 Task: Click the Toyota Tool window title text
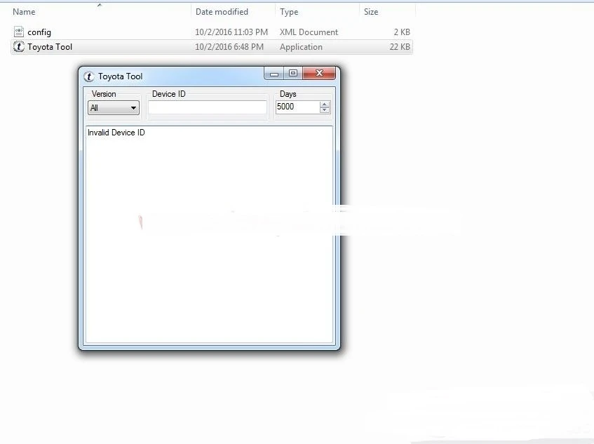120,76
